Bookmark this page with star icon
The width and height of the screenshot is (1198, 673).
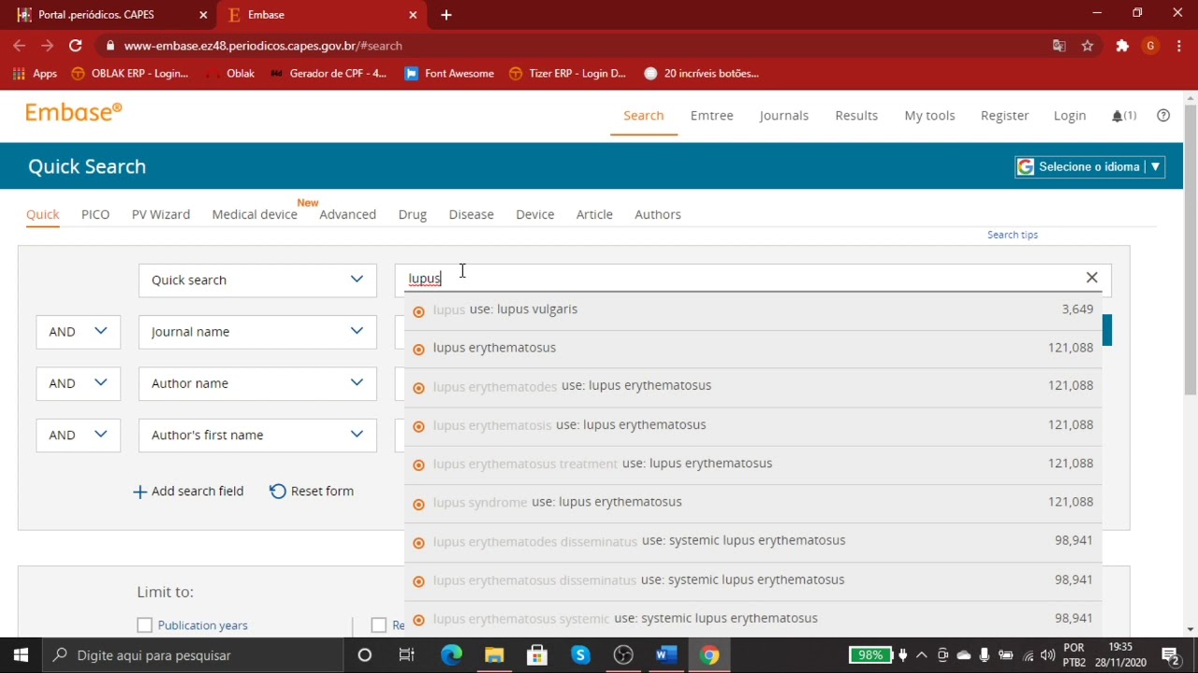click(1088, 46)
